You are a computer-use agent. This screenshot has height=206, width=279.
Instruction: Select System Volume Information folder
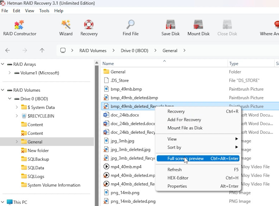[x=54, y=185]
